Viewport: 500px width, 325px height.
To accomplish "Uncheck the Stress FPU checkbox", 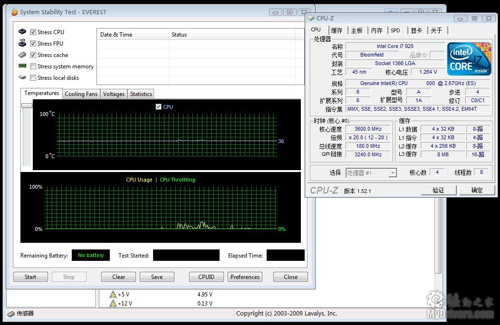I will 33,43.
